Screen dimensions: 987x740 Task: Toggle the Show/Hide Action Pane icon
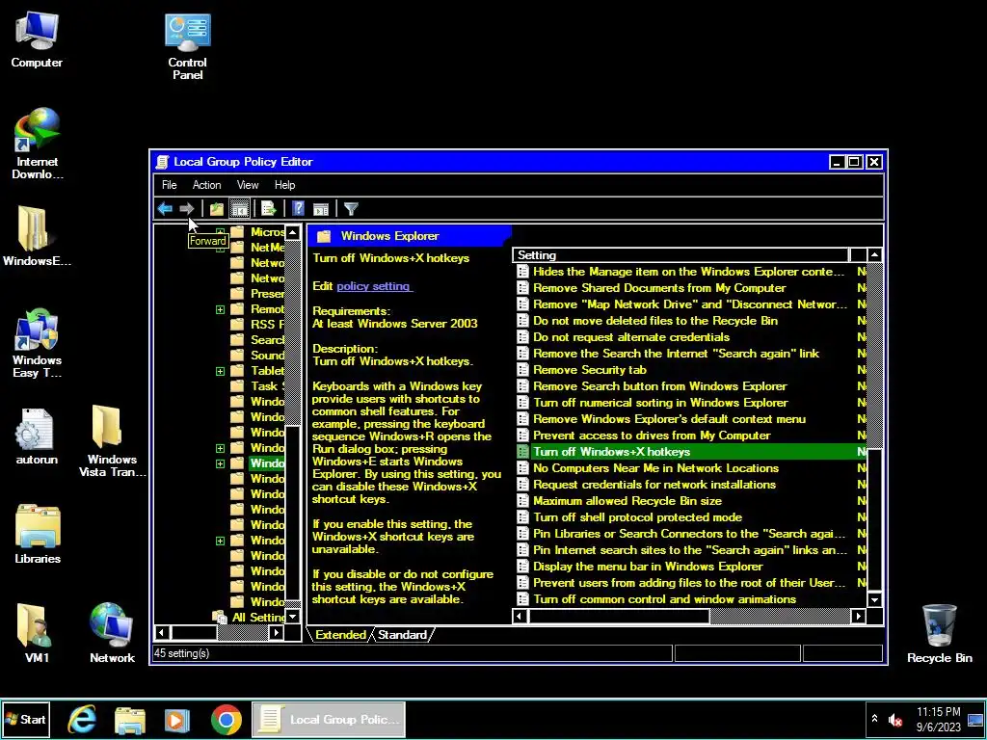pos(321,208)
